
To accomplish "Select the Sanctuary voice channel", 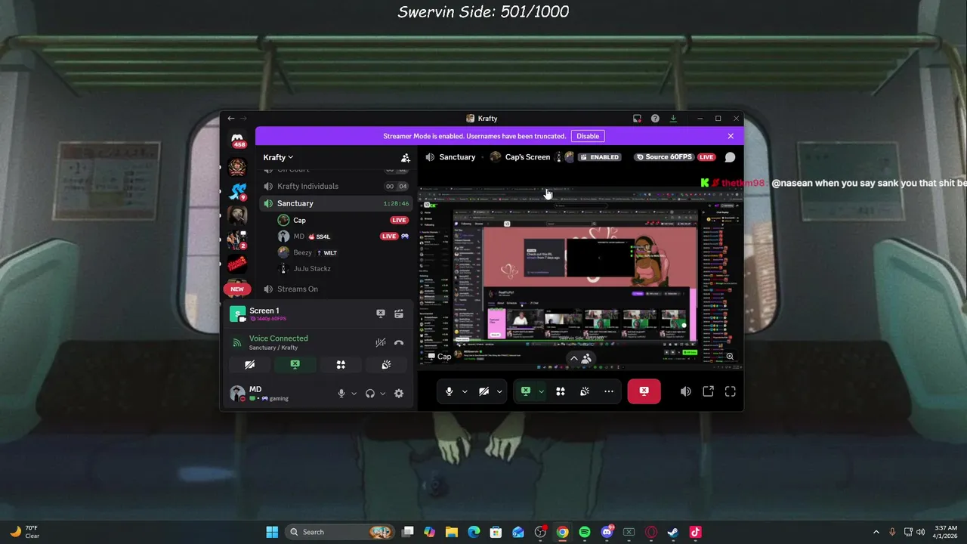I will click(x=335, y=203).
